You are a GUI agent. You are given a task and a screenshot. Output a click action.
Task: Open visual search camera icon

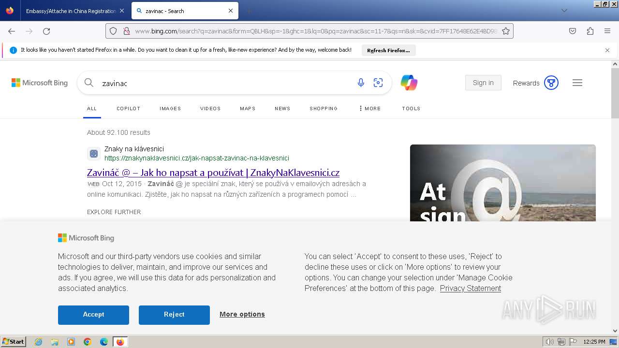click(x=378, y=83)
